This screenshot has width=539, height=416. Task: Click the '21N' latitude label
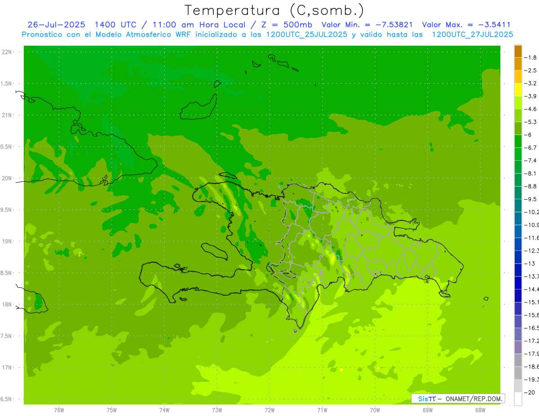(6, 115)
